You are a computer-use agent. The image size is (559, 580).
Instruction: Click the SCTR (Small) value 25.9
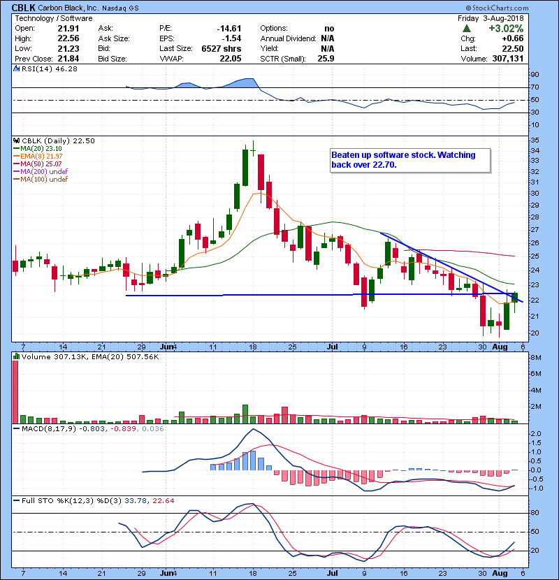tap(326, 59)
